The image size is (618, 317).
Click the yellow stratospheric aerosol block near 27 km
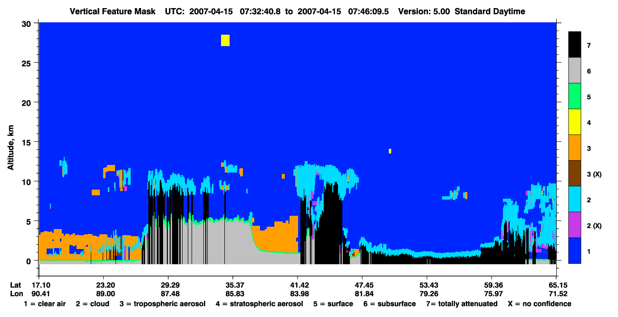(x=225, y=40)
